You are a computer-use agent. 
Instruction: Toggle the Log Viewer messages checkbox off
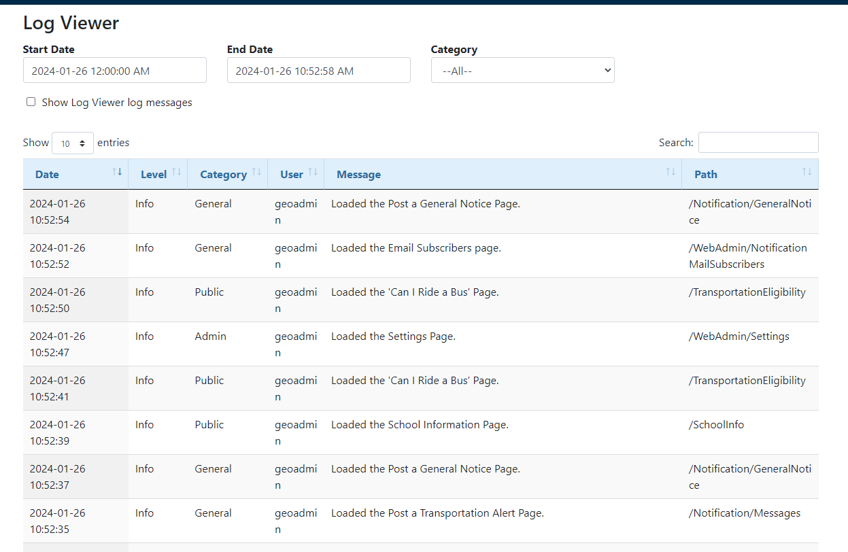[x=31, y=101]
